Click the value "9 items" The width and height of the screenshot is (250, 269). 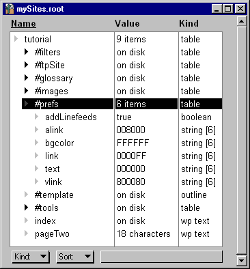point(131,39)
